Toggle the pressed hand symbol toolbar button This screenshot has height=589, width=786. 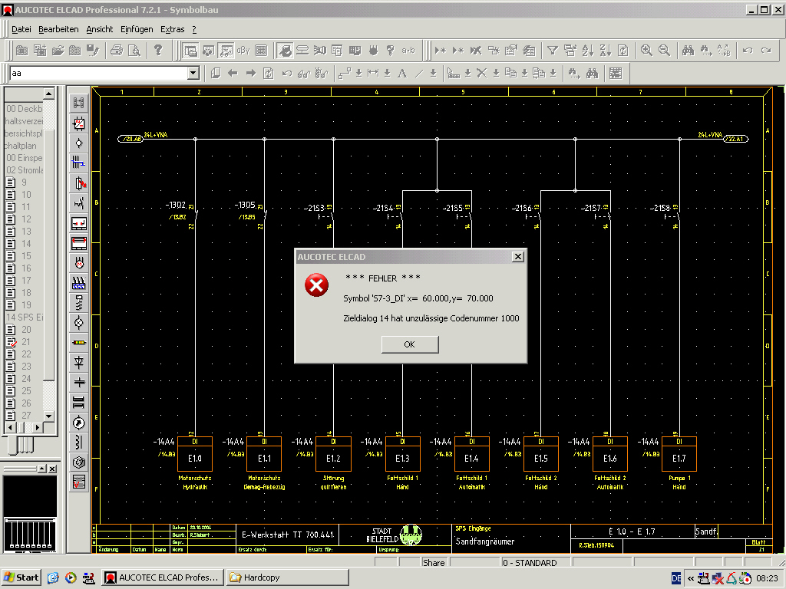[x=285, y=50]
